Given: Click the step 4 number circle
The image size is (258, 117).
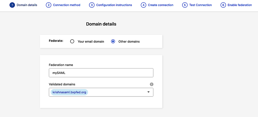Looking at the screenshot, I should click(143, 5).
